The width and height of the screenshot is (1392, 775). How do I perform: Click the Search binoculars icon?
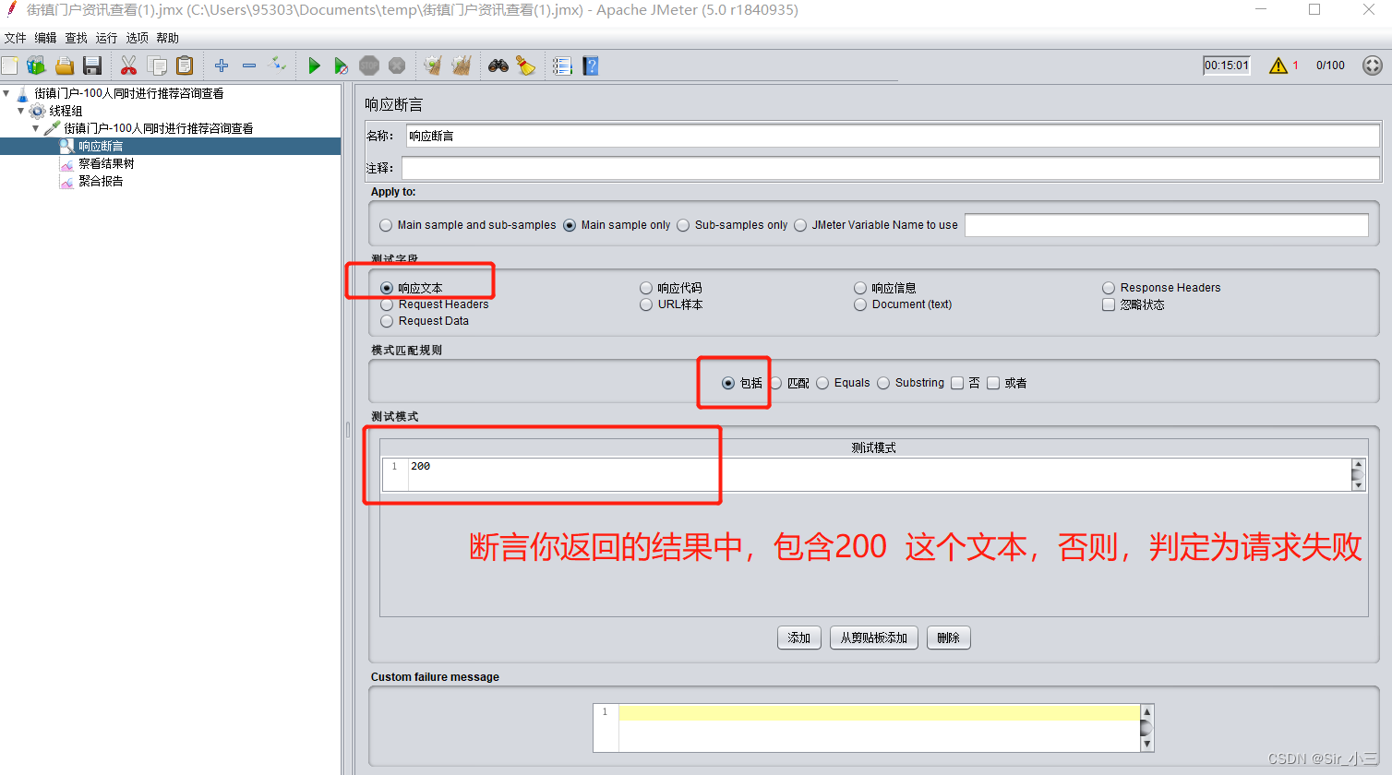[x=498, y=66]
